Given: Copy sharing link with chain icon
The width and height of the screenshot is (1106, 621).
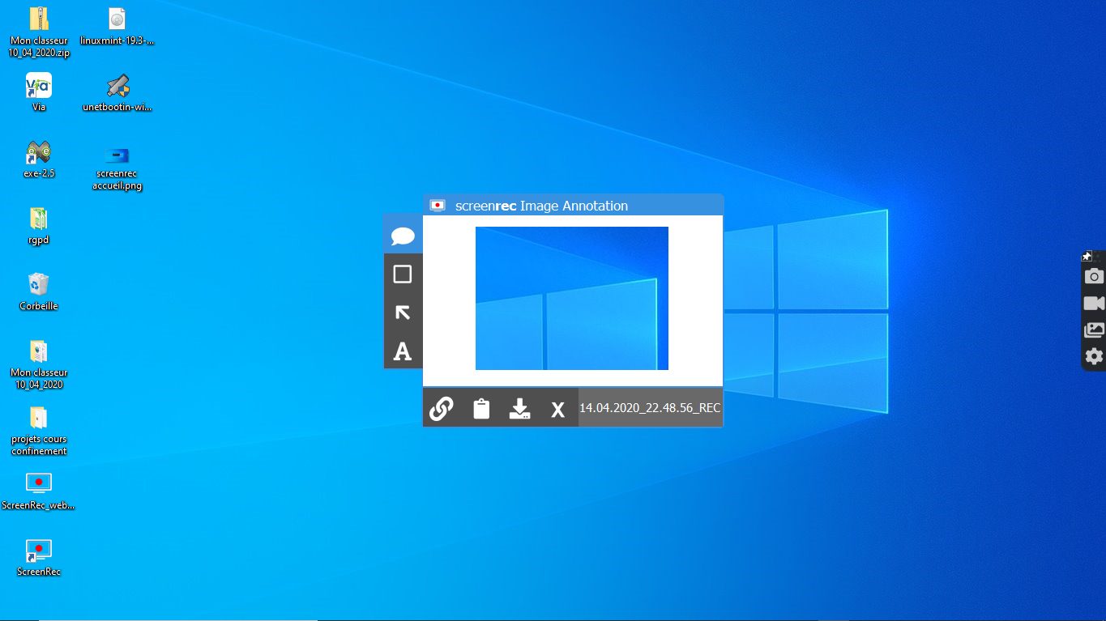Looking at the screenshot, I should click(441, 408).
